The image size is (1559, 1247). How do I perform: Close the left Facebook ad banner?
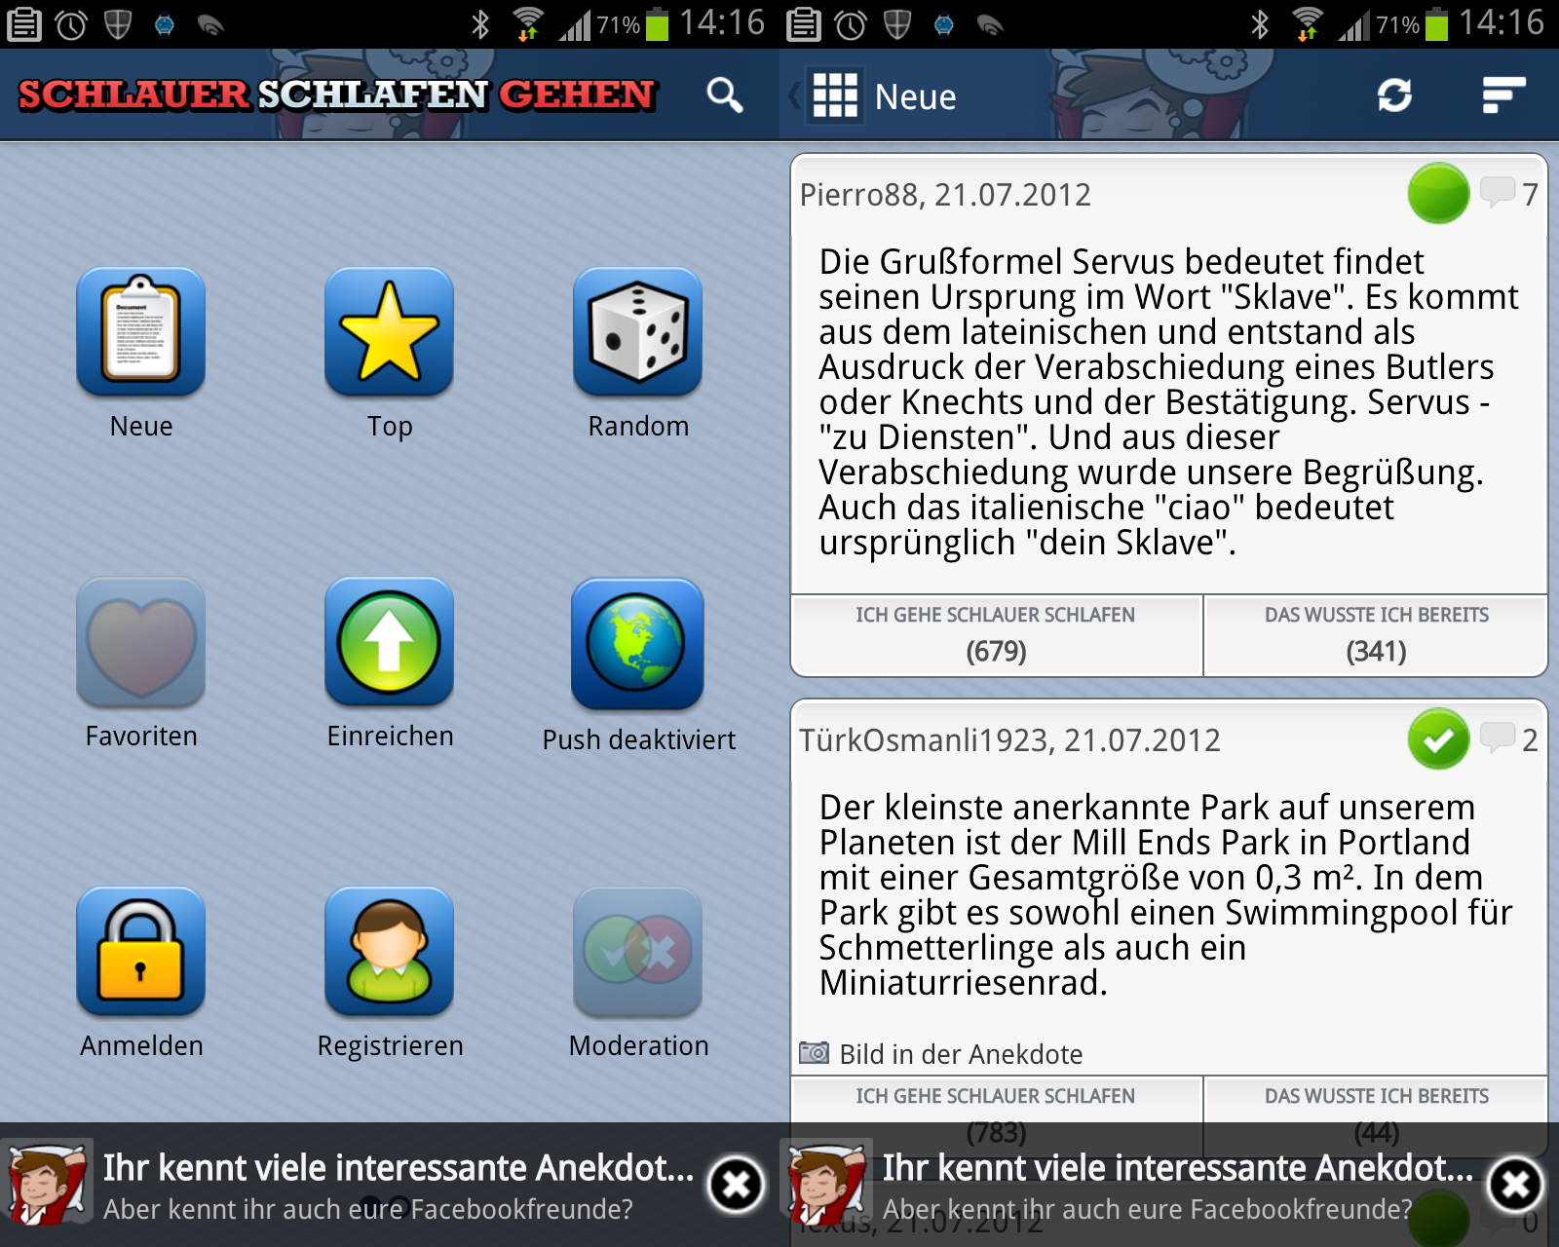tap(736, 1185)
